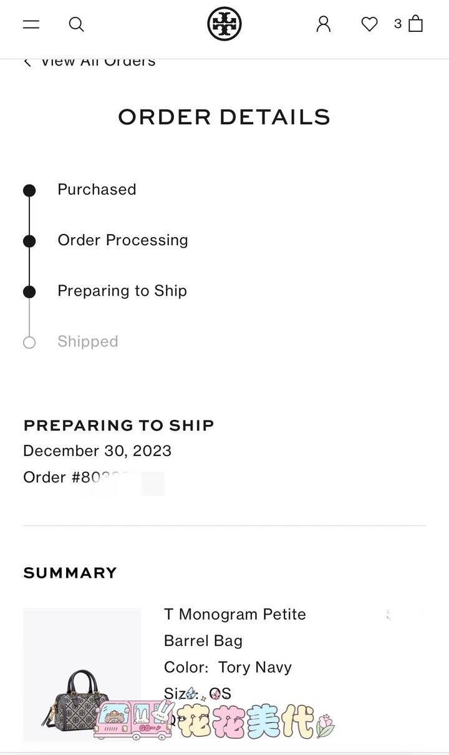Image resolution: width=449 pixels, height=755 pixels.
Task: Open wishlist via the heart icon
Action: 370,24
